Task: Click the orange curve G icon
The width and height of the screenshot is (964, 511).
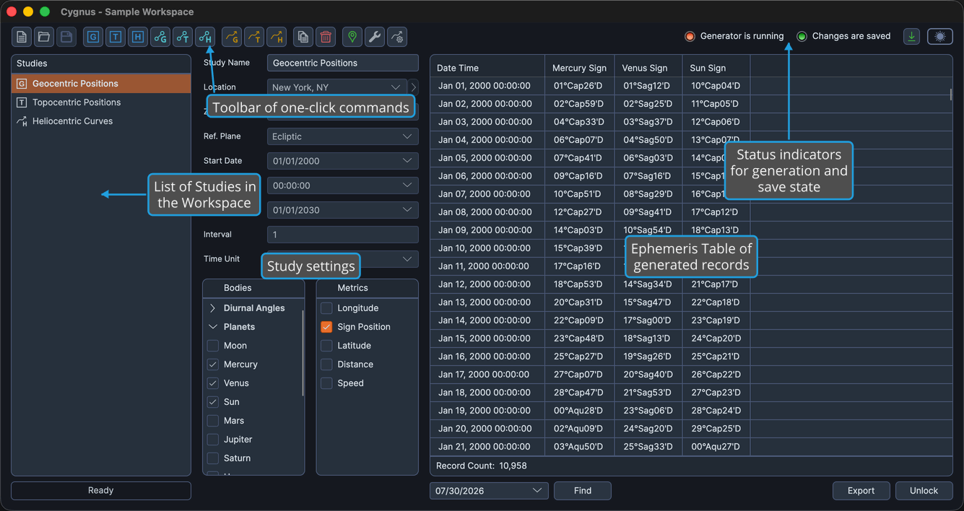Action: (x=231, y=37)
